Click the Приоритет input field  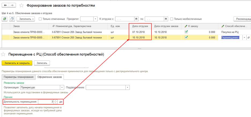87,19
